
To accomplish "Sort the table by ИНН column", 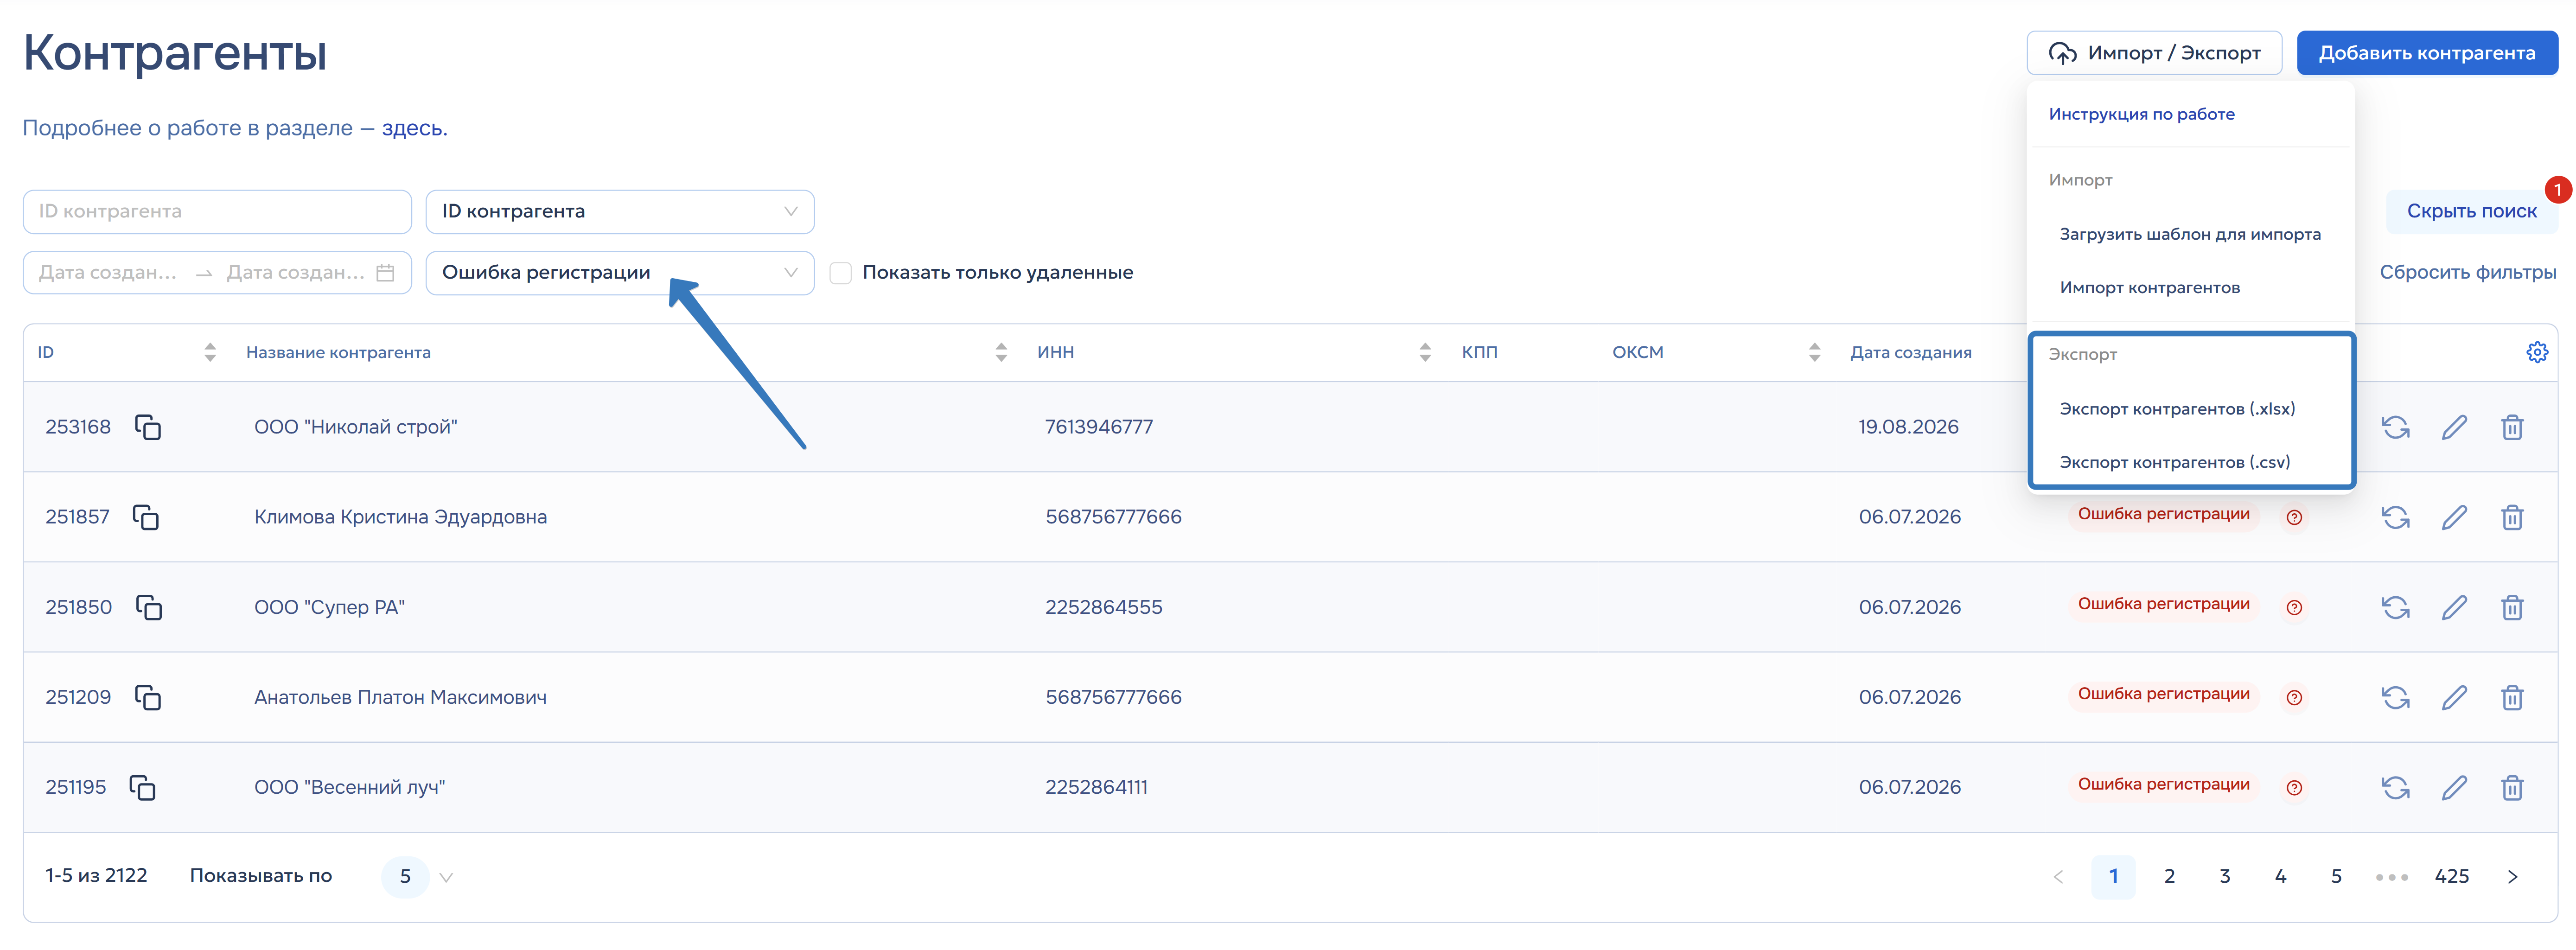I will (1425, 352).
